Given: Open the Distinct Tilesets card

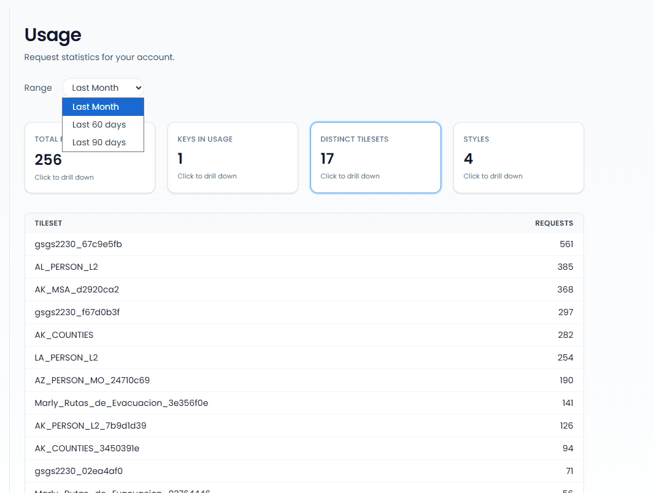Looking at the screenshot, I should click(x=375, y=158).
